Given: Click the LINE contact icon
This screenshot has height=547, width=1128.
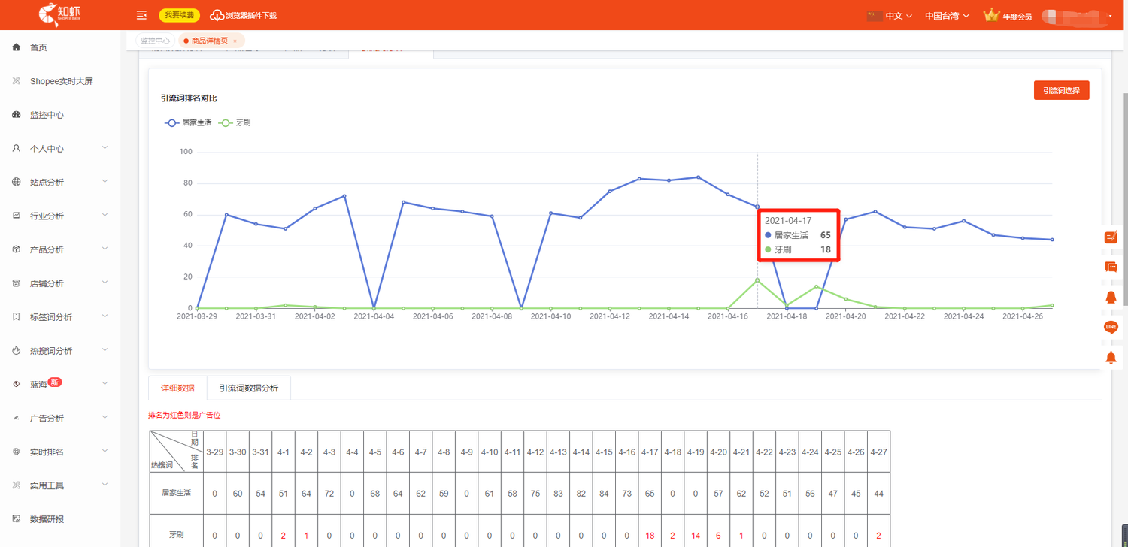Looking at the screenshot, I should 1111,327.
